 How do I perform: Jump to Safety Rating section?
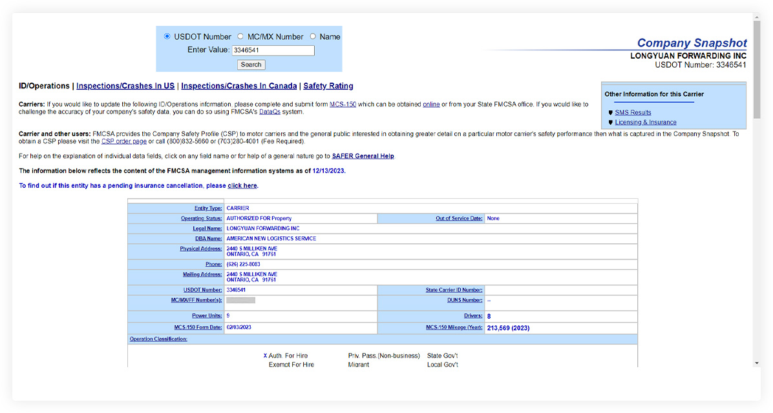[x=328, y=86]
